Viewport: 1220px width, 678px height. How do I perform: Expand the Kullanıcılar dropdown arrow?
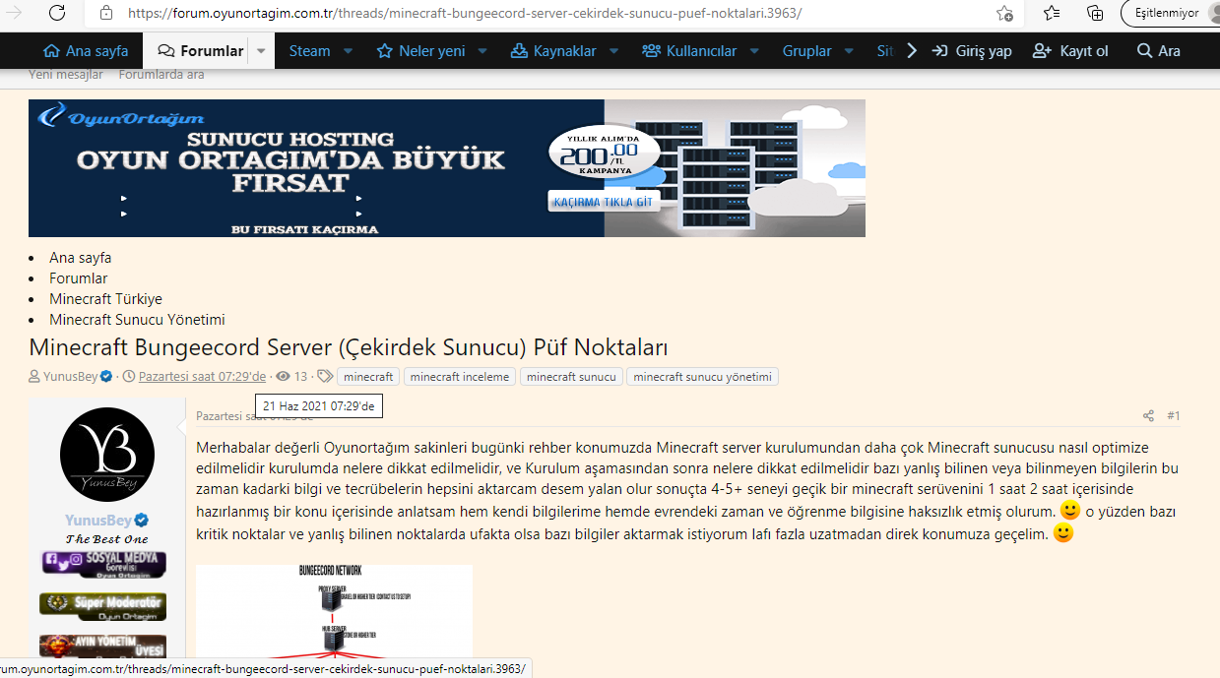point(754,51)
